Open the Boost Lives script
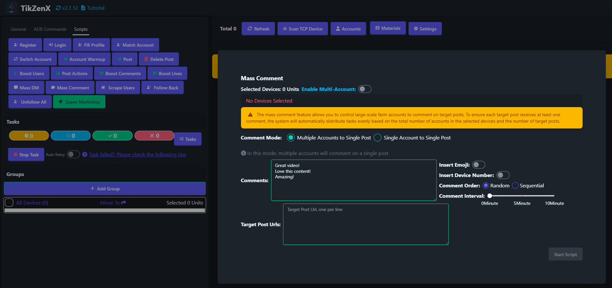The width and height of the screenshot is (612, 288). click(x=167, y=73)
